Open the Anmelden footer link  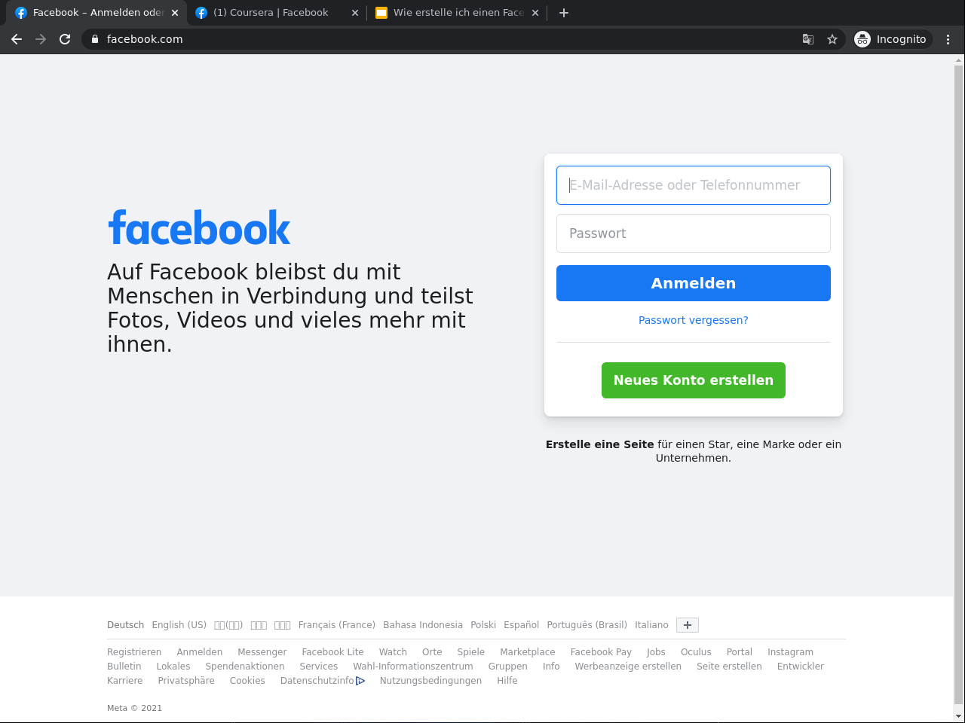(200, 652)
